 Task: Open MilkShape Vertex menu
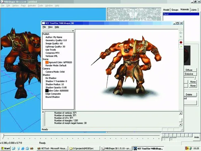point(16,6)
